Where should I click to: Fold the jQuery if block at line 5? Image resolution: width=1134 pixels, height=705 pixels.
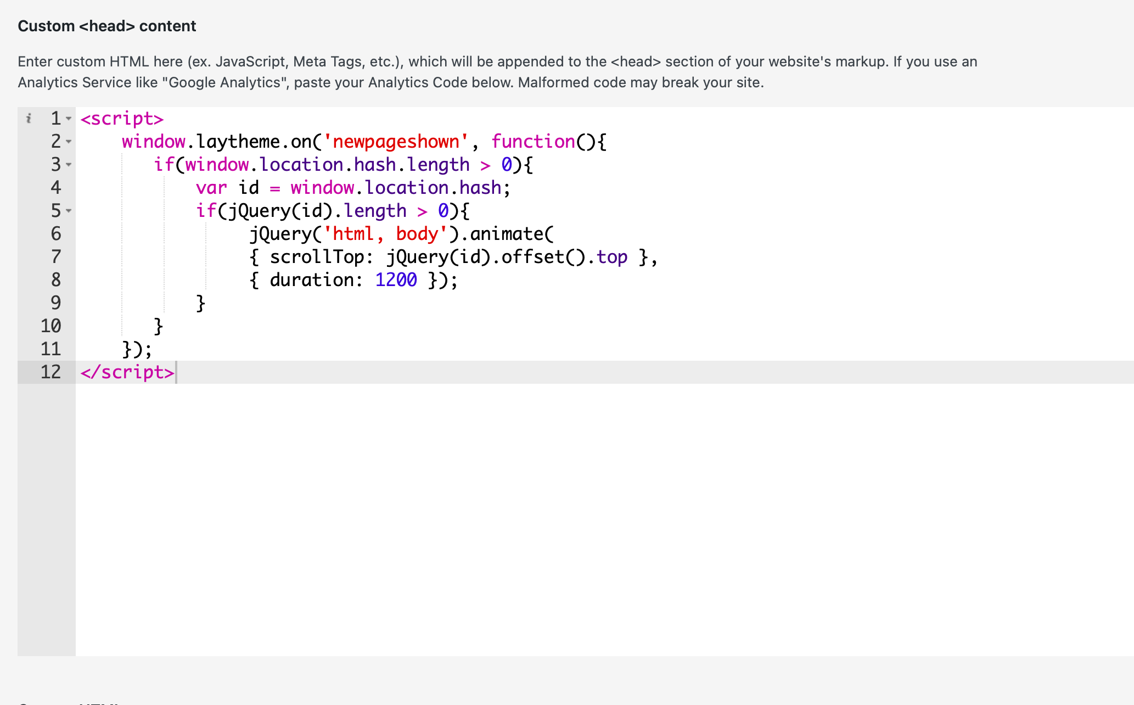click(69, 211)
